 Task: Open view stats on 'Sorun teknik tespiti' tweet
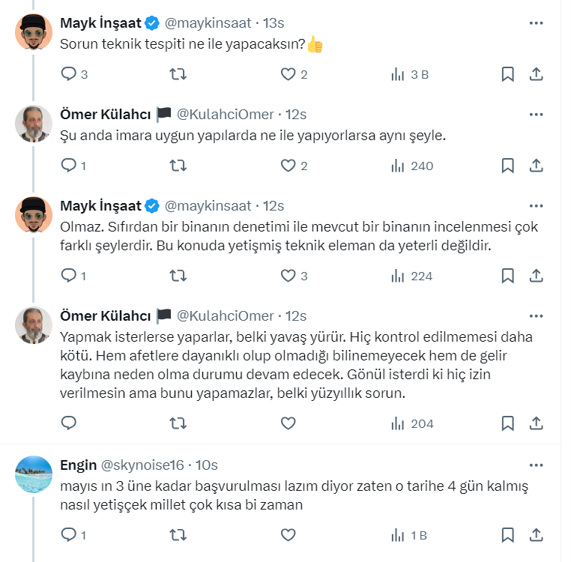point(409,74)
